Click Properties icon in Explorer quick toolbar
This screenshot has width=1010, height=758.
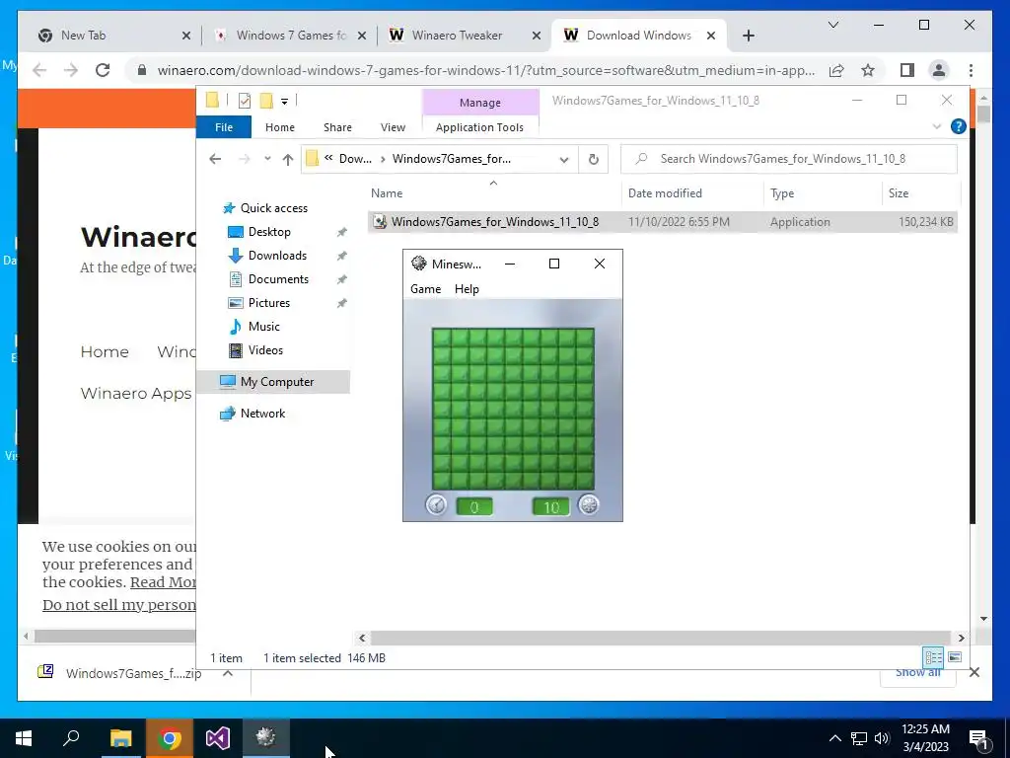[x=245, y=101]
